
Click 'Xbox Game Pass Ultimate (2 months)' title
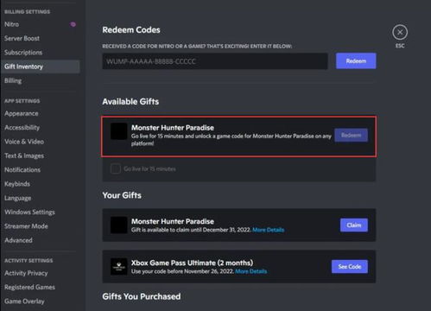192,263
